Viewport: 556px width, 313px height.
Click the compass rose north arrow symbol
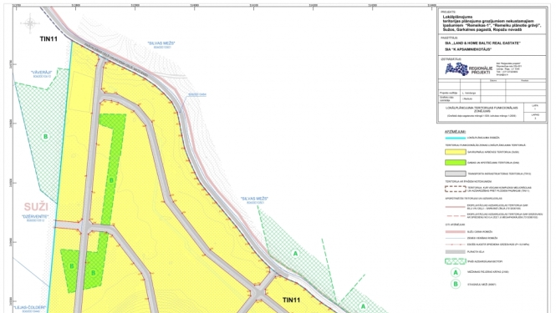tap(30, 23)
